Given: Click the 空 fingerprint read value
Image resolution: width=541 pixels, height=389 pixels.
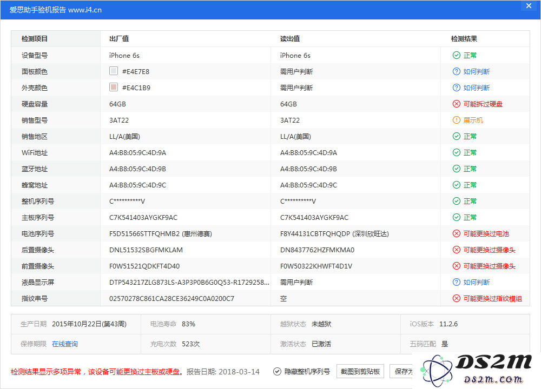Looking at the screenshot, I should click(x=283, y=298).
